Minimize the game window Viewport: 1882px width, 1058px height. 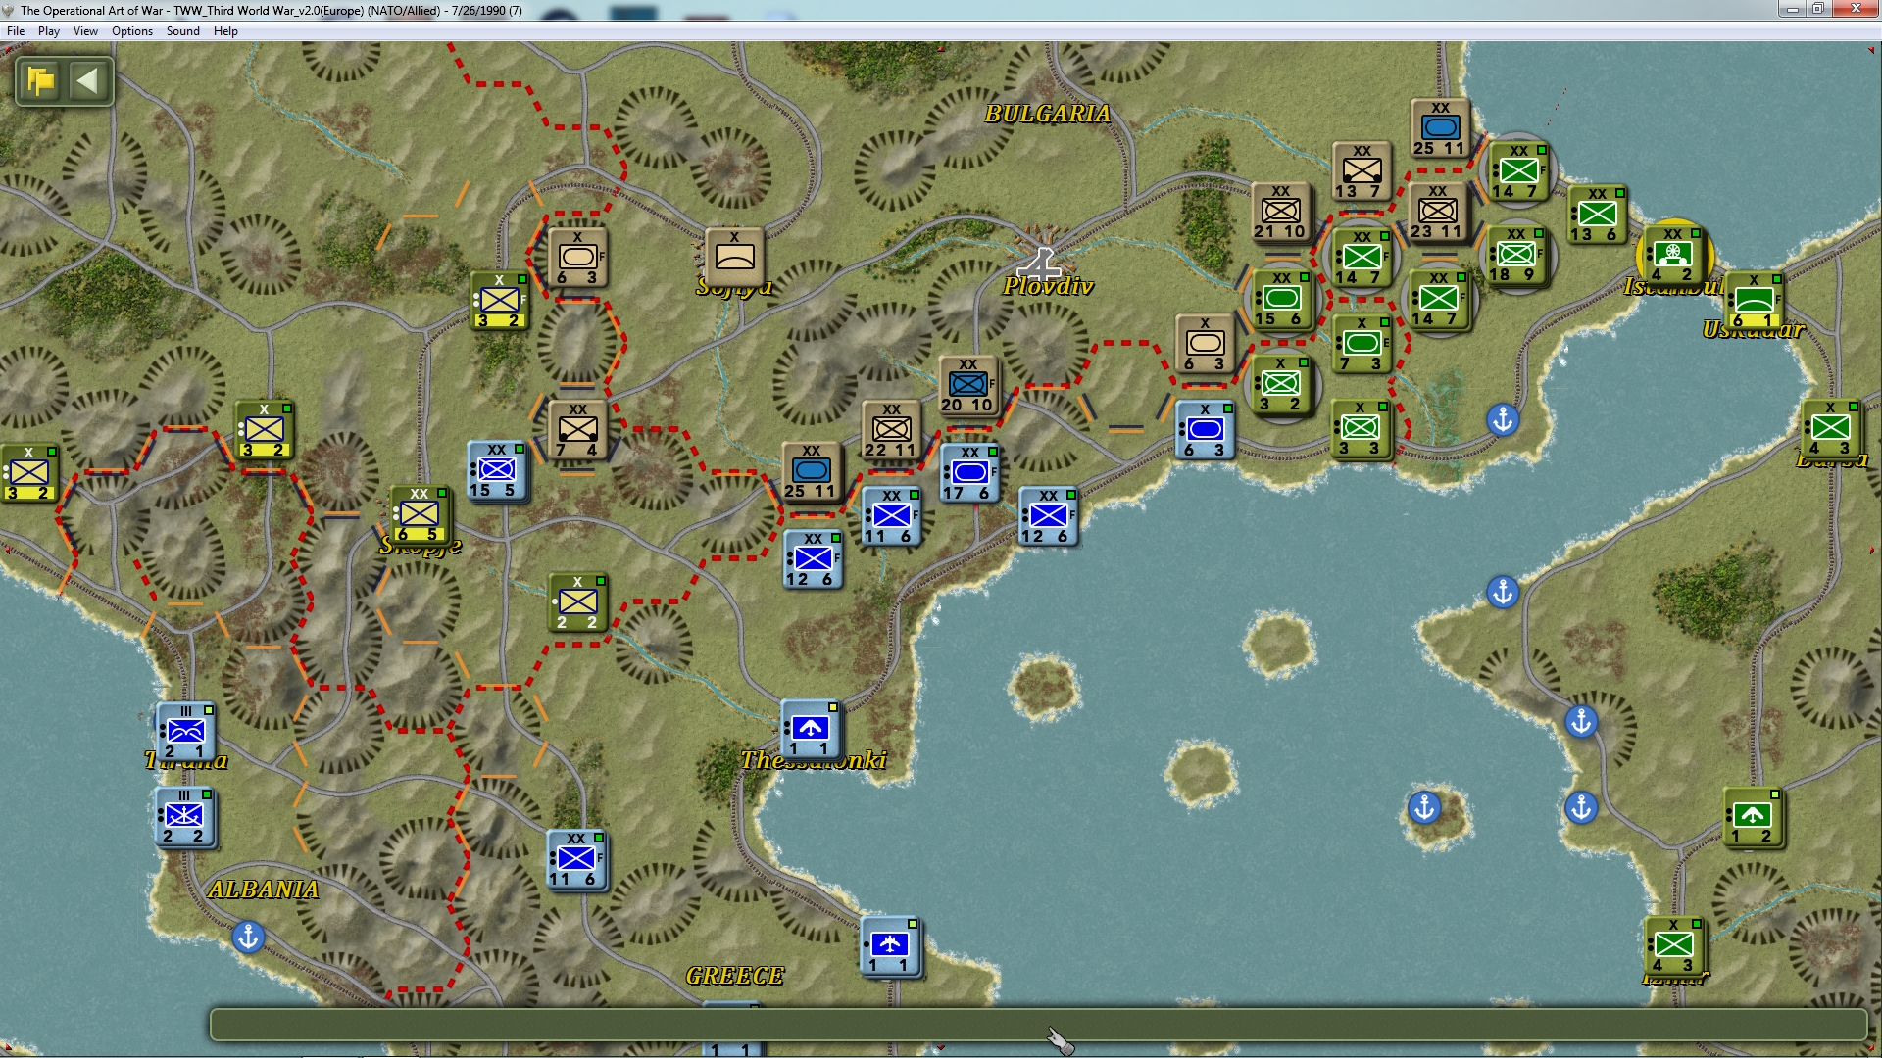[x=1792, y=10]
